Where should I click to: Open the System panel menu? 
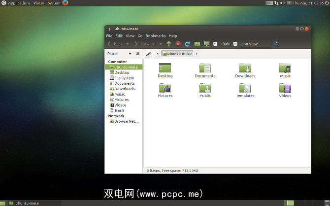pos(54,3)
